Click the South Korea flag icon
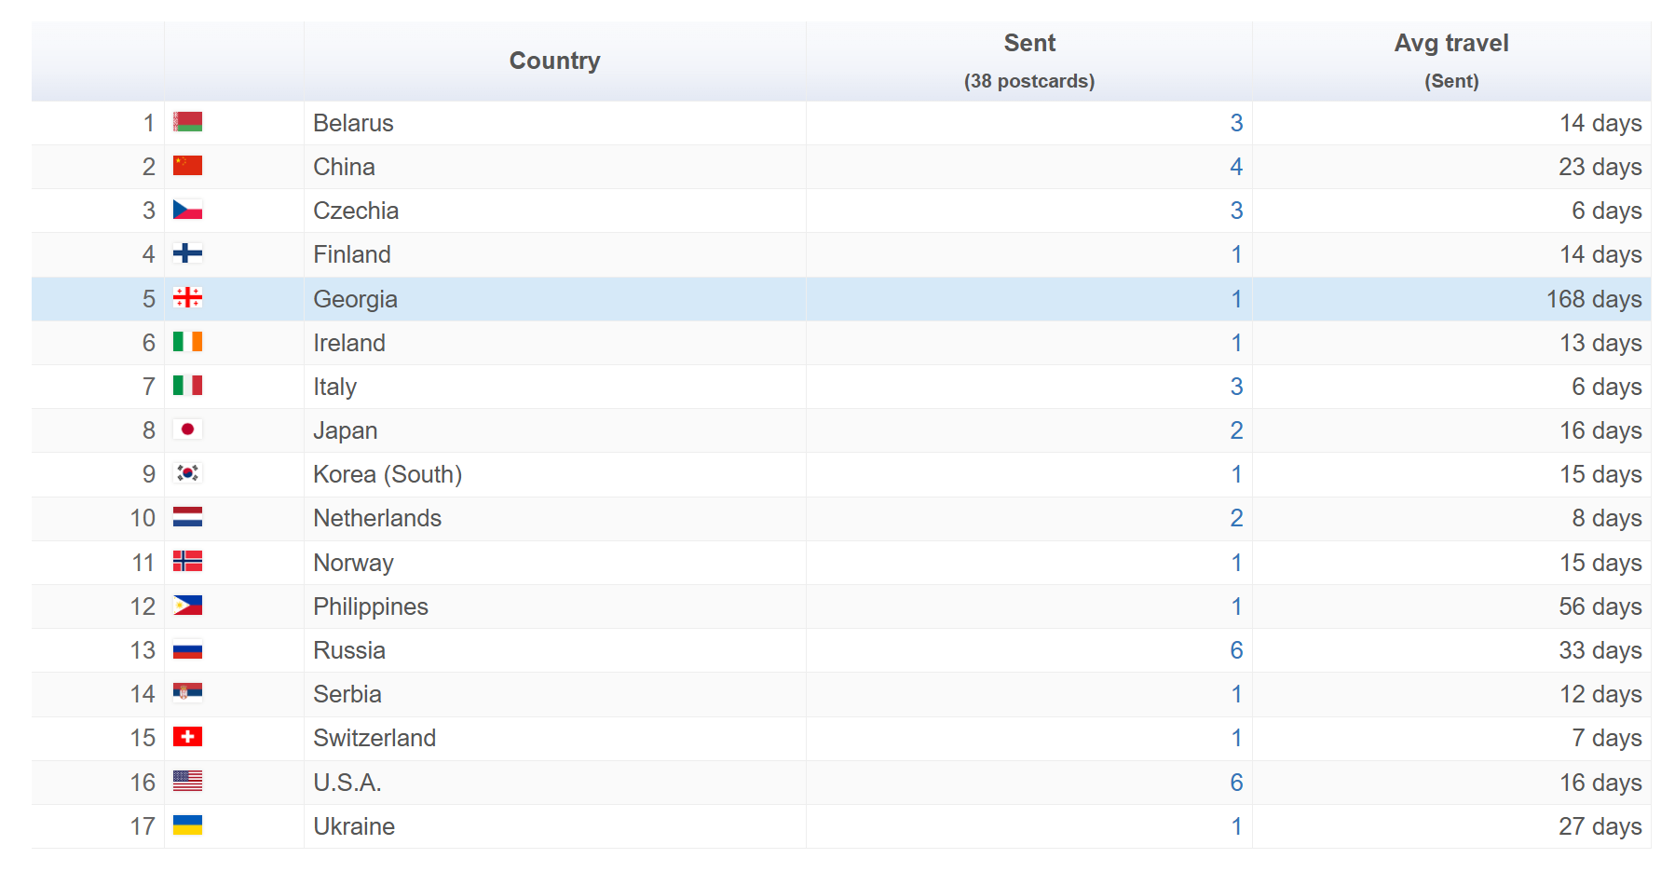1661x872 pixels. [x=187, y=473]
